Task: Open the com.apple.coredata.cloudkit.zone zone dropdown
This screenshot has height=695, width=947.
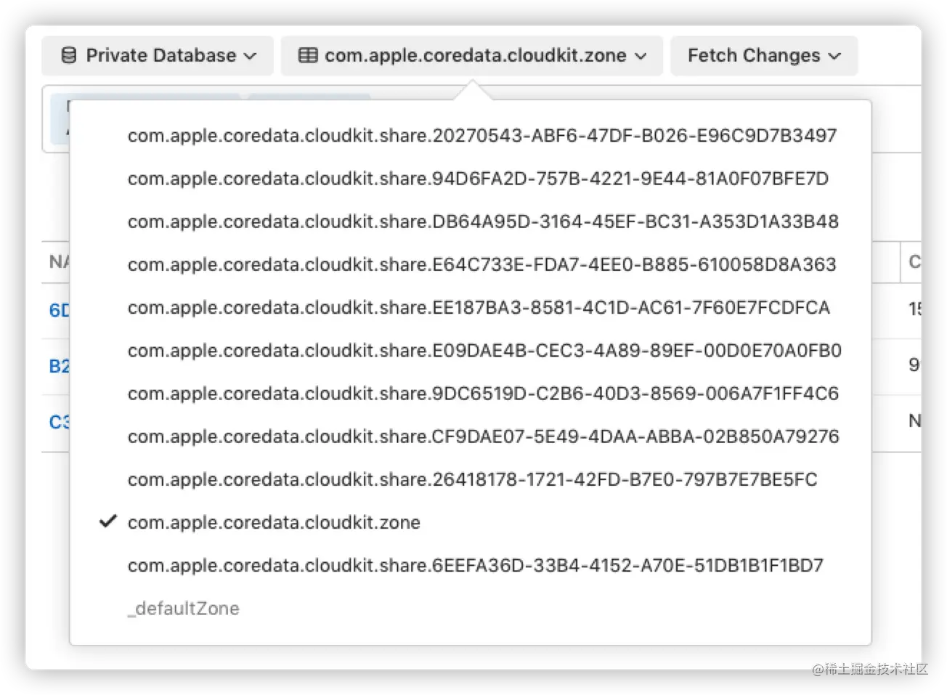Action: (472, 56)
